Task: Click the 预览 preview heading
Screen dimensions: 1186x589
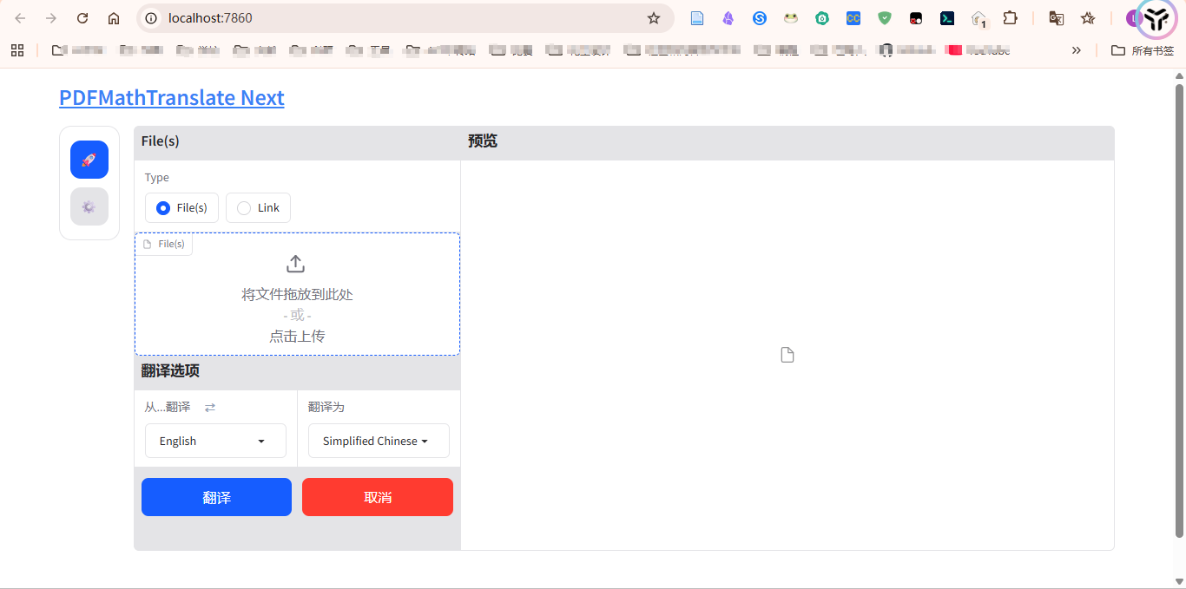Action: click(483, 141)
